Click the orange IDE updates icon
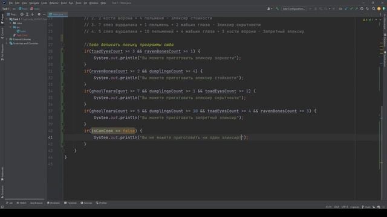 pos(379,8)
